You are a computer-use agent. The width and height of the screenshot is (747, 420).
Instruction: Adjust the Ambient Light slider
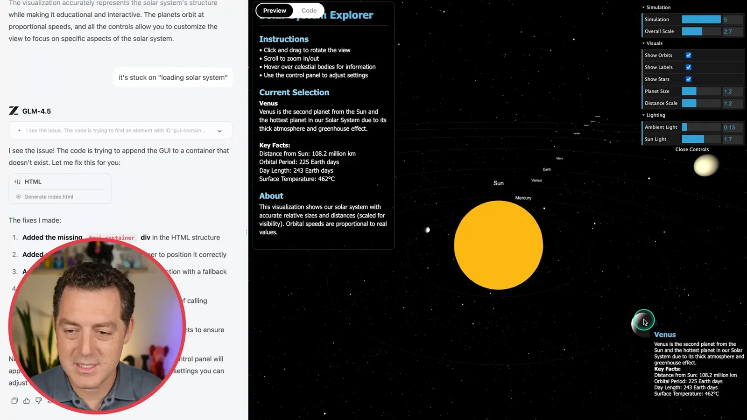click(x=701, y=127)
